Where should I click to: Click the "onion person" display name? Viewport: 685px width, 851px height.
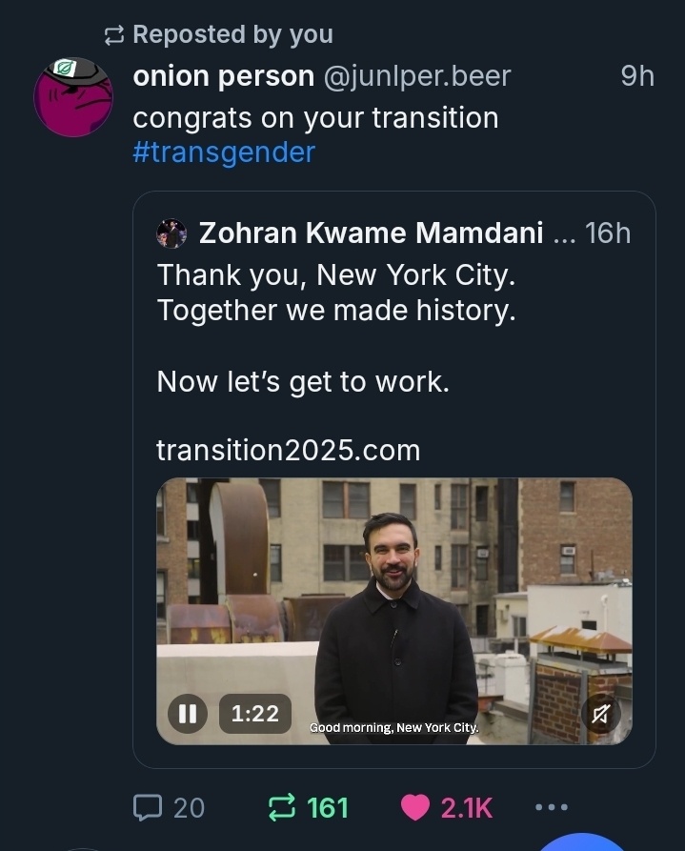pyautogui.click(x=224, y=76)
